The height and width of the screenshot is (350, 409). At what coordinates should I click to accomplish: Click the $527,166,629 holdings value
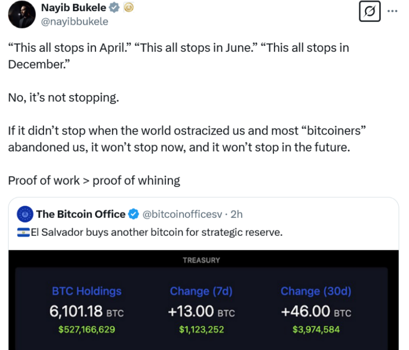pyautogui.click(x=86, y=330)
